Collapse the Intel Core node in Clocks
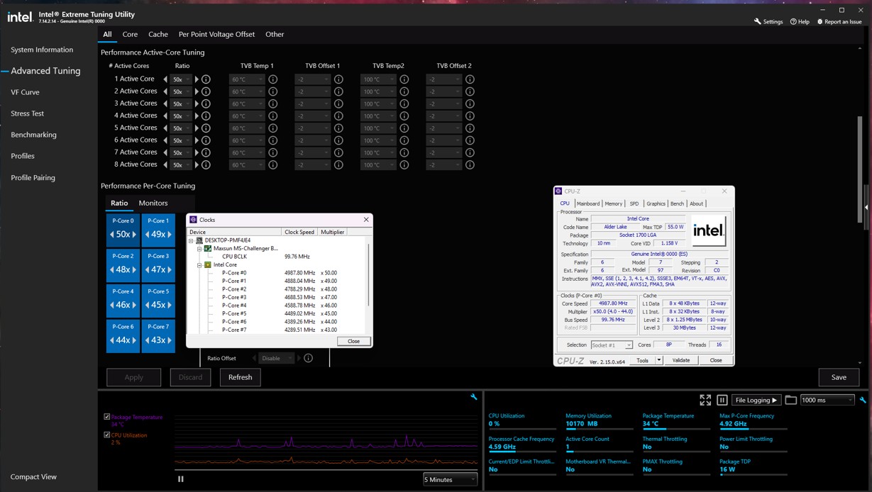The width and height of the screenshot is (872, 492). coord(199,264)
